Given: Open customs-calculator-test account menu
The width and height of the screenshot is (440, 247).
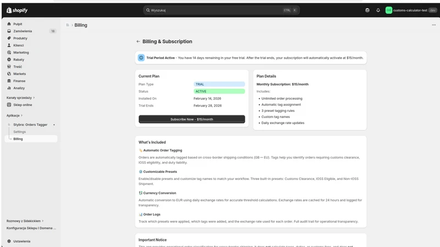Looking at the screenshot, I should pos(411,10).
